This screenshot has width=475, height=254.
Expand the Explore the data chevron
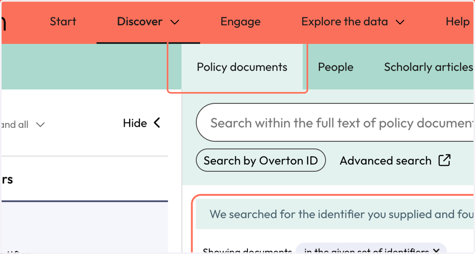tap(400, 23)
